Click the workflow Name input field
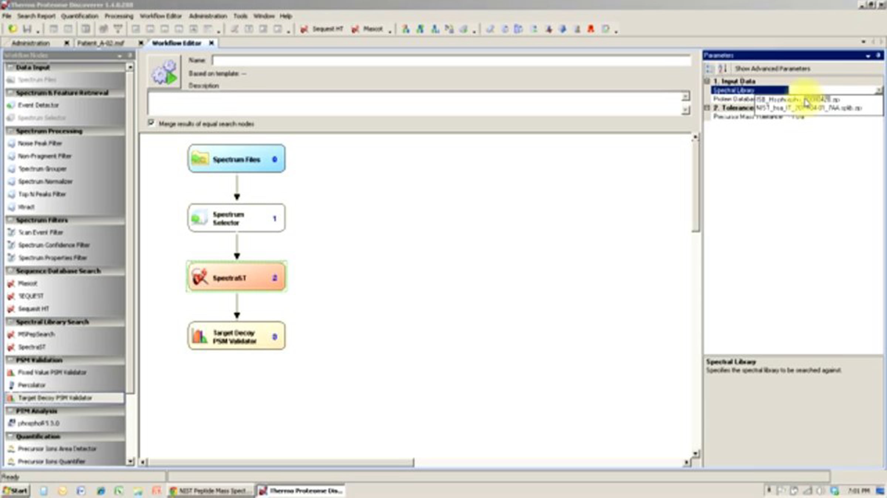This screenshot has width=887, height=498. 451,60
